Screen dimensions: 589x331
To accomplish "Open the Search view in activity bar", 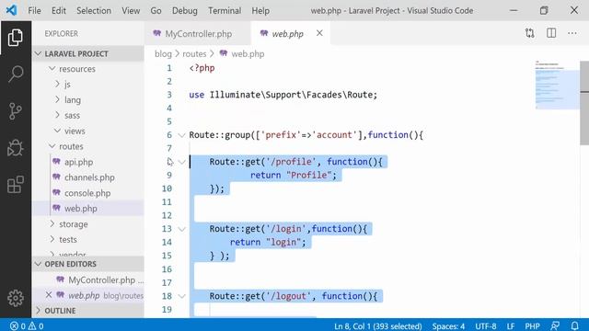I will pos(16,74).
